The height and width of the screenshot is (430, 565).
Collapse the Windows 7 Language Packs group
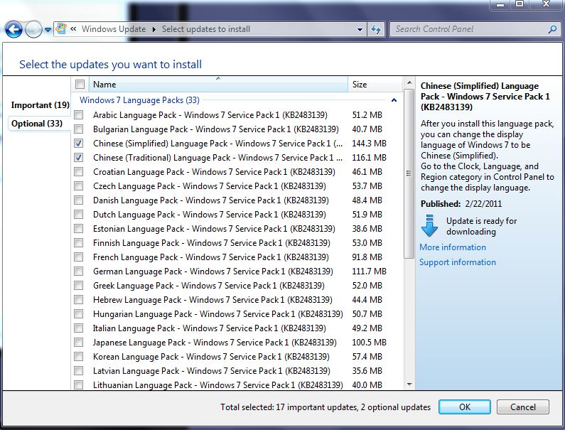394,100
